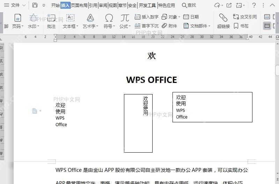This screenshot has height=184, width=279.
Task: Open the vertical three-dot more options
Action: click(x=263, y=5)
